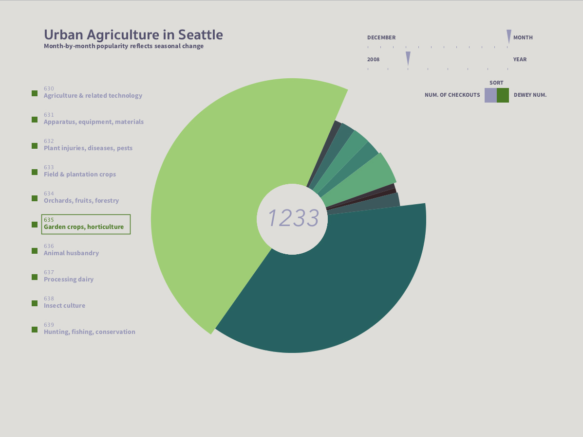Select the Hunting, fishing, conservation label
The height and width of the screenshot is (437, 583).
pyautogui.click(x=90, y=332)
